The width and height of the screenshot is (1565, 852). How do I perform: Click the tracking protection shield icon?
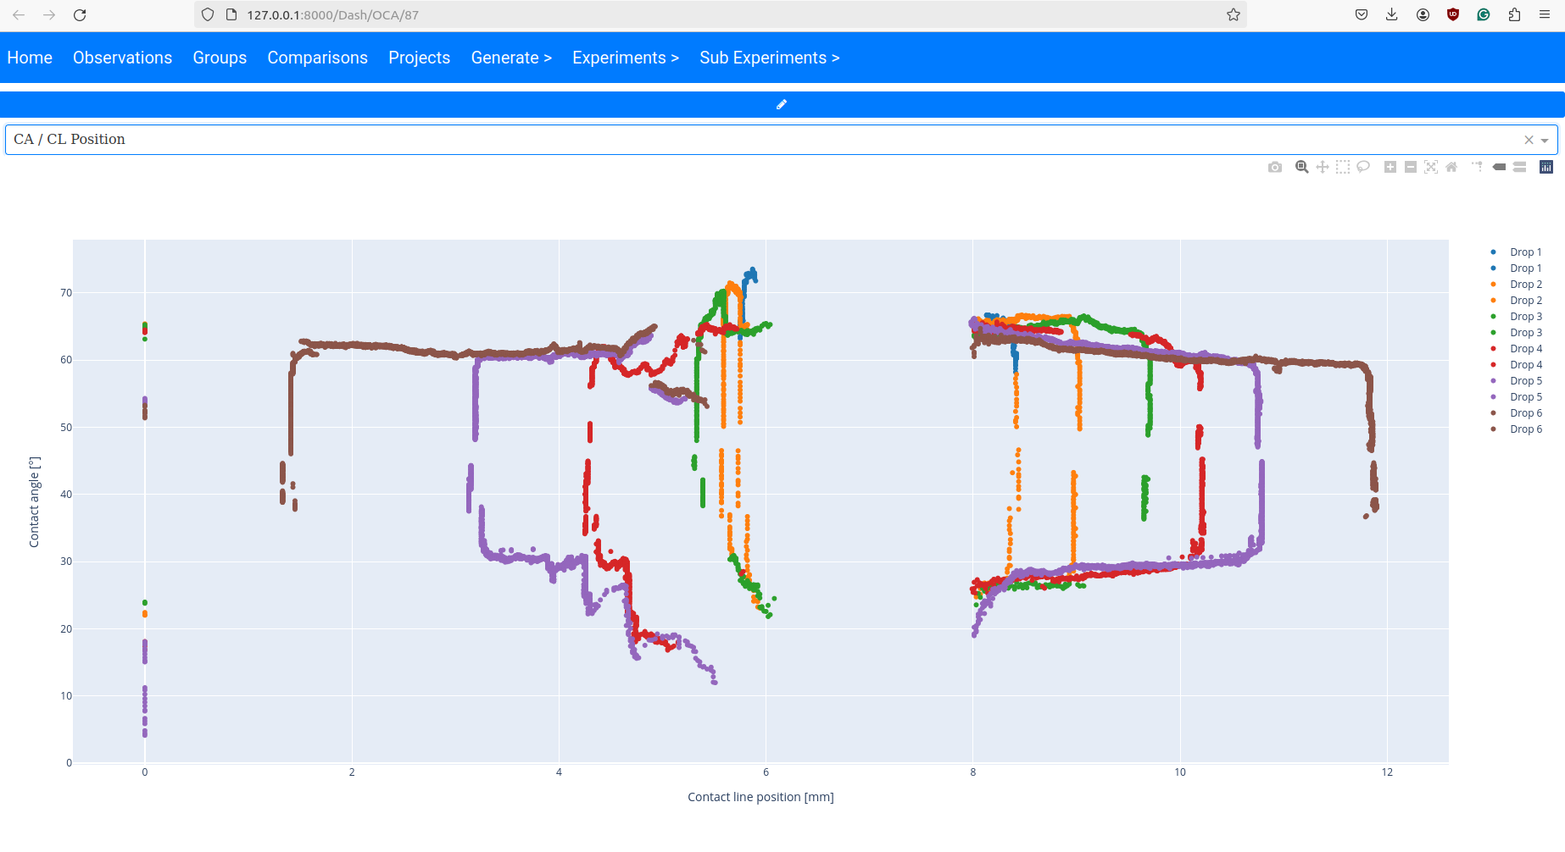208,14
